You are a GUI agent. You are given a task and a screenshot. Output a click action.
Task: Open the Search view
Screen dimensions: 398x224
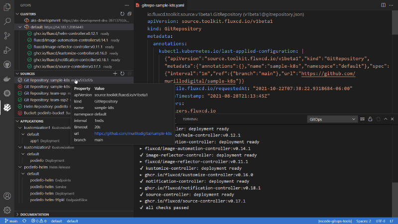(x=7, y=21)
